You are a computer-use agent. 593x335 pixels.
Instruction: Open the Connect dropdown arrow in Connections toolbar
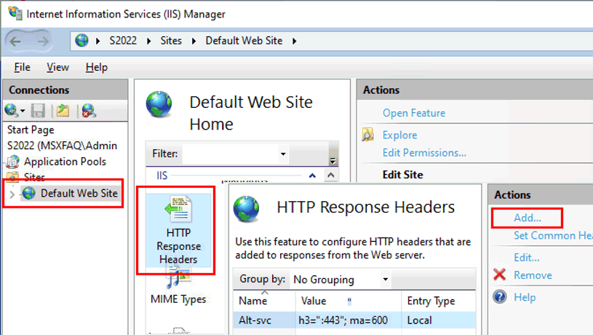pyautogui.click(x=23, y=111)
